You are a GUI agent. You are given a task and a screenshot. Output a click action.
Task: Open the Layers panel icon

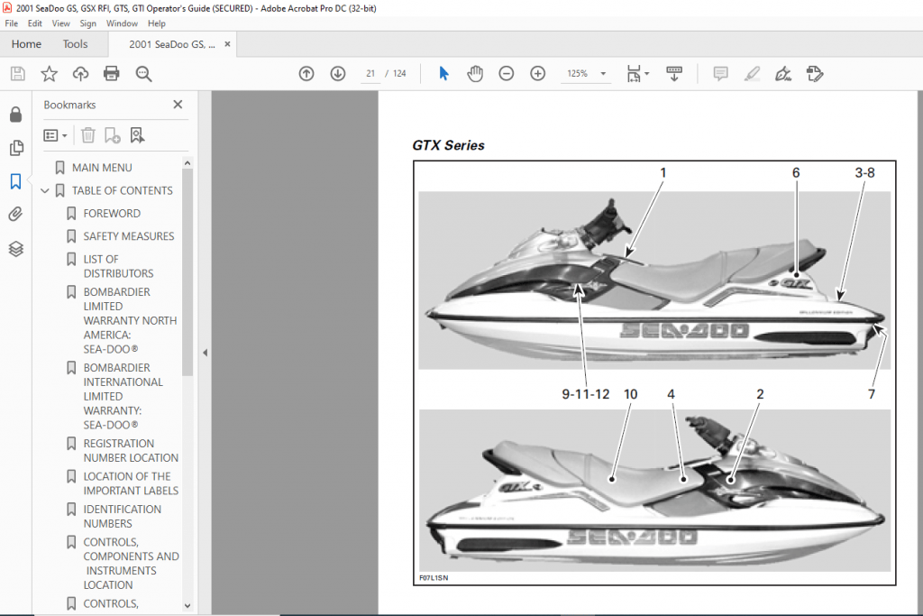[16, 249]
